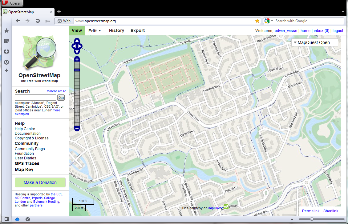Click the Web security badge in the address bar

pyautogui.click(x=64, y=21)
